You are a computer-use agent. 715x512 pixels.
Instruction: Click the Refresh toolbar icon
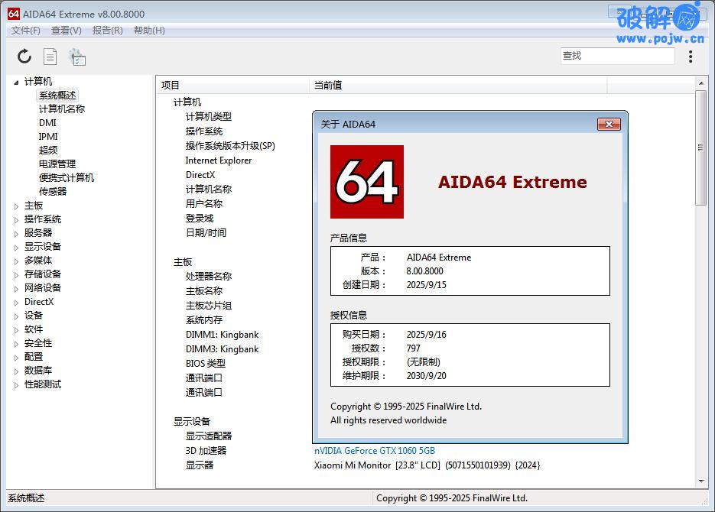point(23,56)
